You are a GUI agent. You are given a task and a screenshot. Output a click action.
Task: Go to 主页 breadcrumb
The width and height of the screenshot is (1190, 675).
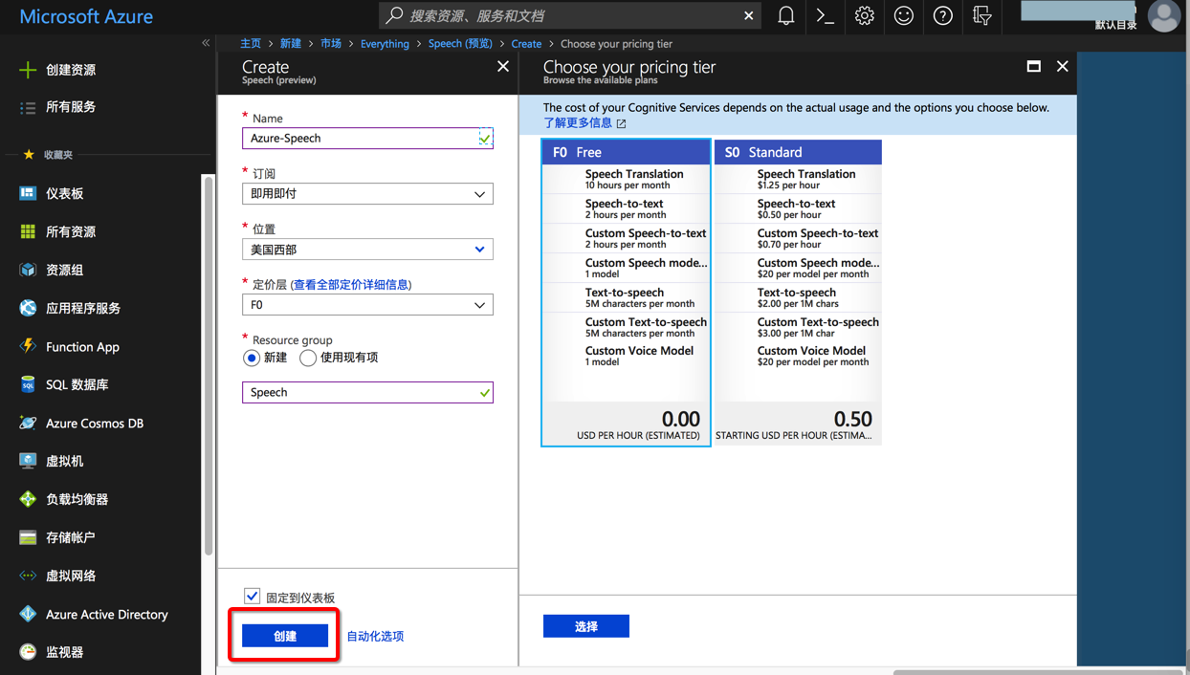coord(251,44)
